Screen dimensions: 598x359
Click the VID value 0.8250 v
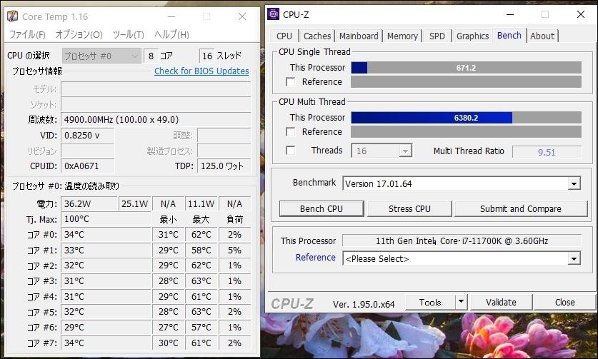[x=87, y=136]
